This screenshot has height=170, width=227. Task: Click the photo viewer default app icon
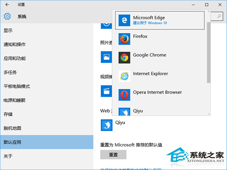[x=106, y=57]
